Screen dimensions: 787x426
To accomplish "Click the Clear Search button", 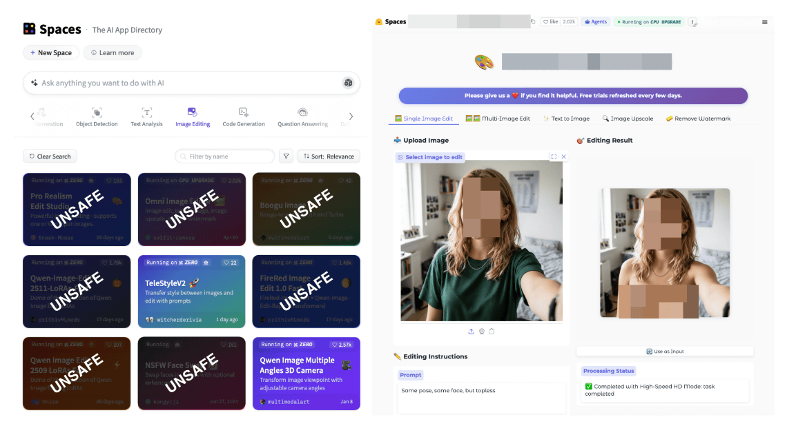I will click(x=50, y=156).
